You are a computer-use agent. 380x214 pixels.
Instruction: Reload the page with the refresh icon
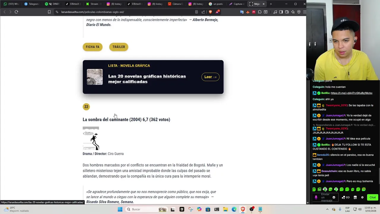(x=16, y=12)
